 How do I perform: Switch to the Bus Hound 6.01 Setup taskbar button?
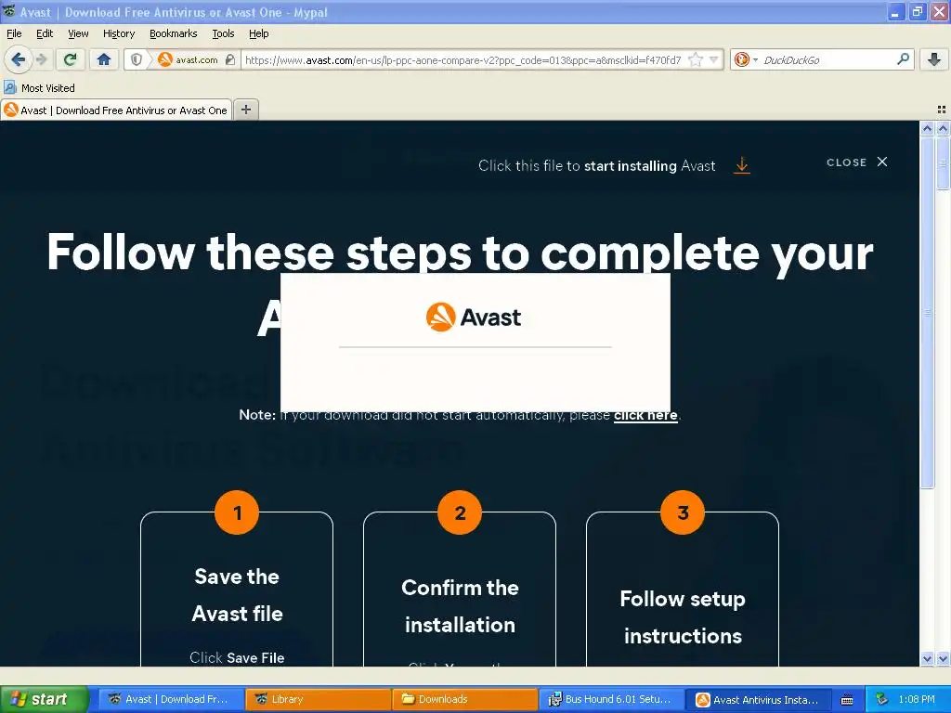pos(612,699)
